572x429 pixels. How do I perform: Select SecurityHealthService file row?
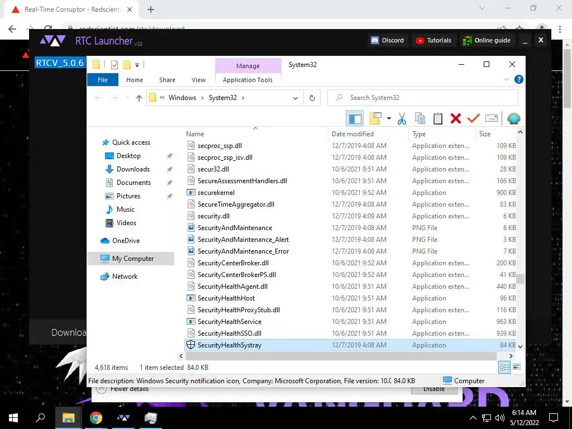[x=350, y=322]
